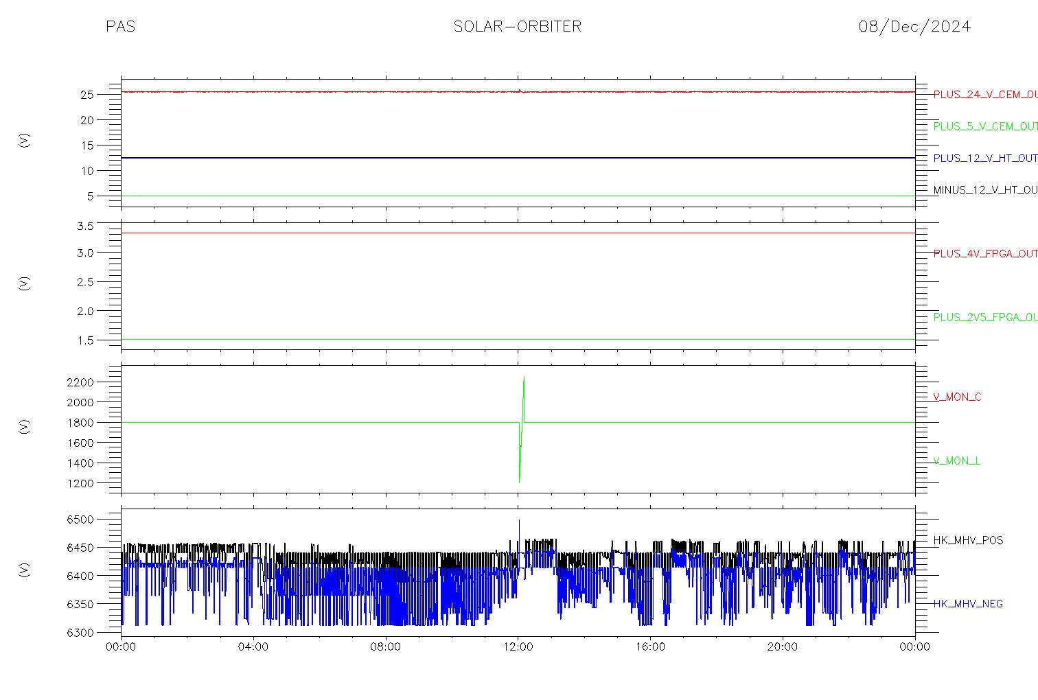Click the 3.5 tick on FPGA panel

click(86, 225)
